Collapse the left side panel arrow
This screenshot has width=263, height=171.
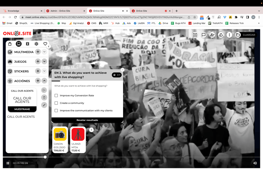tap(49, 47)
